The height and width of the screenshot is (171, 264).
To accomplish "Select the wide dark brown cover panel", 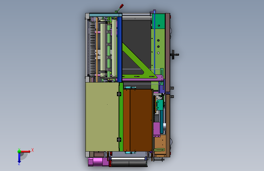I will coord(141,120).
